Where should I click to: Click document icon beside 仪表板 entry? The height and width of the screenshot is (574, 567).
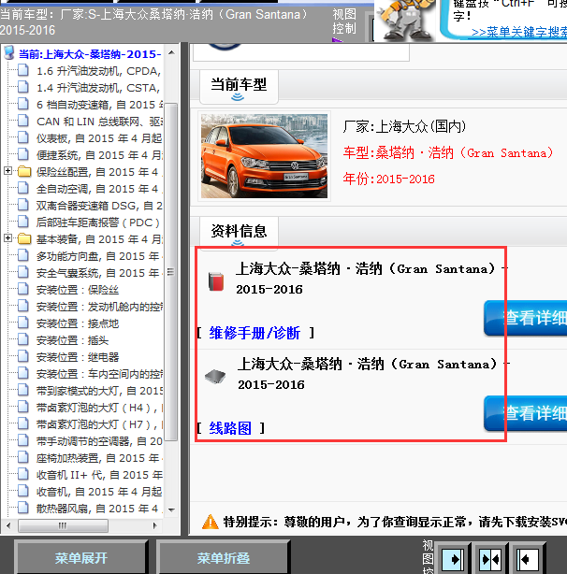coord(23,137)
